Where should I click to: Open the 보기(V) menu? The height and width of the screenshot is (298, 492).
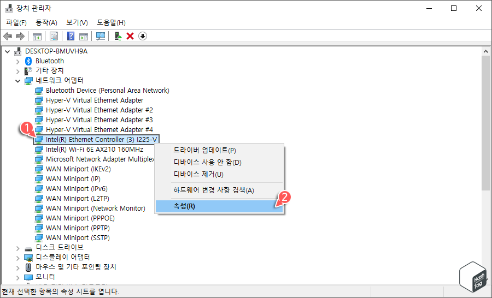(x=77, y=22)
